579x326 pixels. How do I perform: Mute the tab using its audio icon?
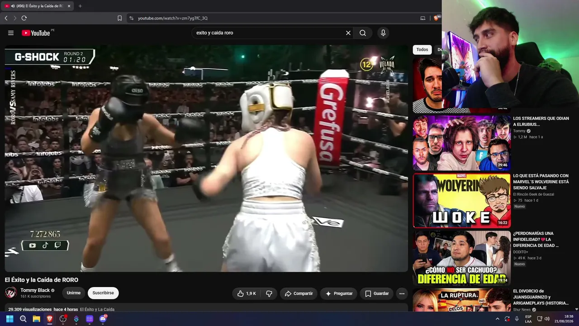13,6
